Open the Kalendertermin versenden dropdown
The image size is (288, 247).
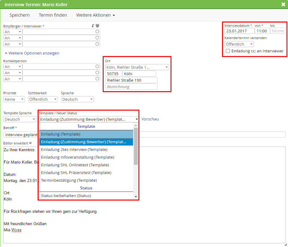pyautogui.click(x=239, y=44)
